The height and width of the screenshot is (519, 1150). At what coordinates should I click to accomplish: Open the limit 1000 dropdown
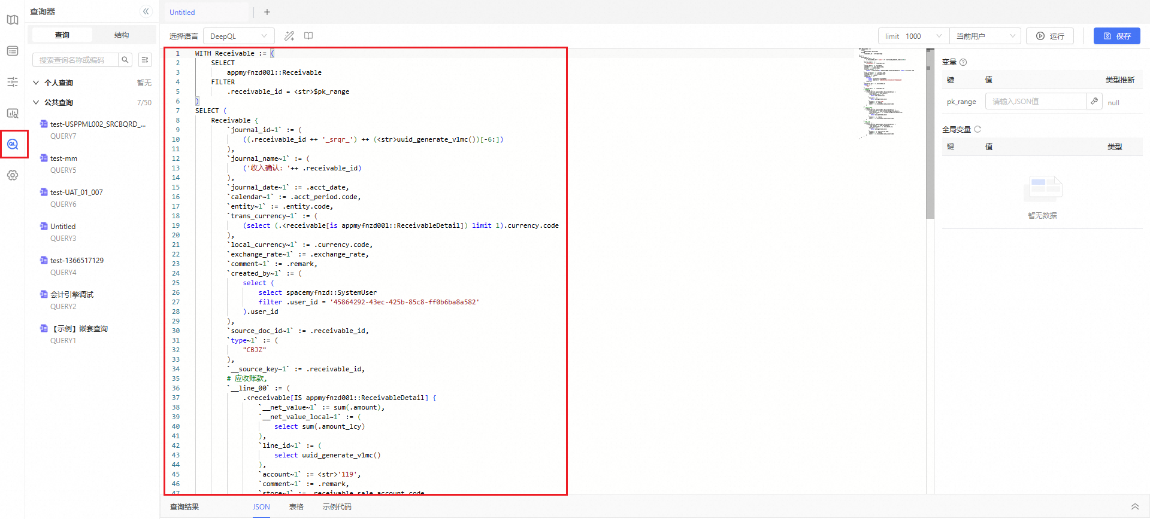[913, 36]
